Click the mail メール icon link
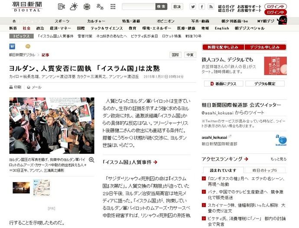Image resolution: width=299 pixels, height=228 pixels. click(x=34, y=87)
